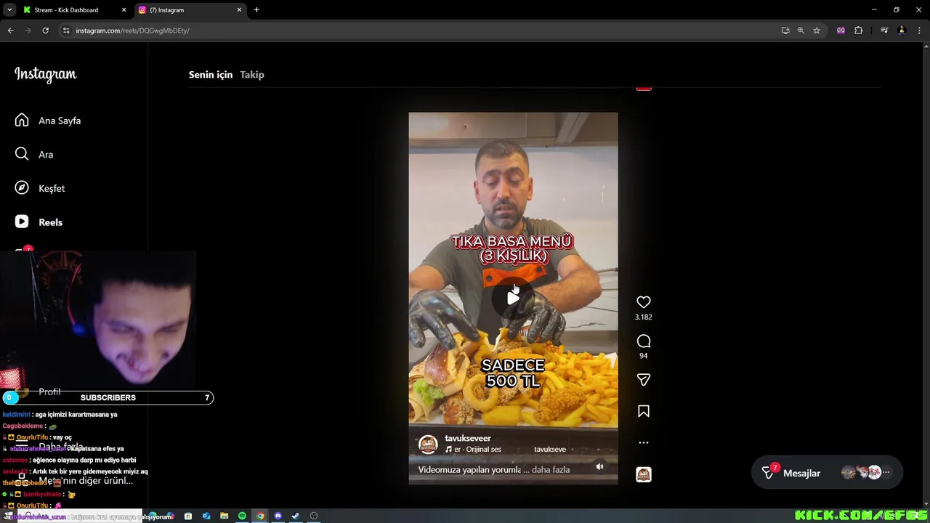This screenshot has height=523, width=930.
Task: Open Steam from taskbar
Action: 295,516
